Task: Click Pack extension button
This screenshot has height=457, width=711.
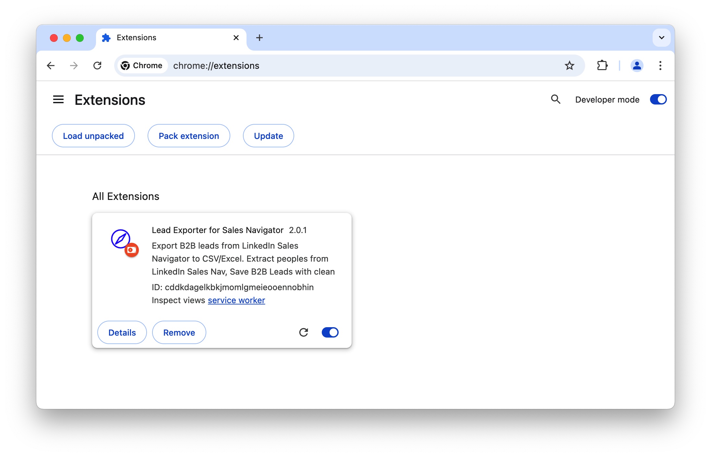Action: click(189, 136)
